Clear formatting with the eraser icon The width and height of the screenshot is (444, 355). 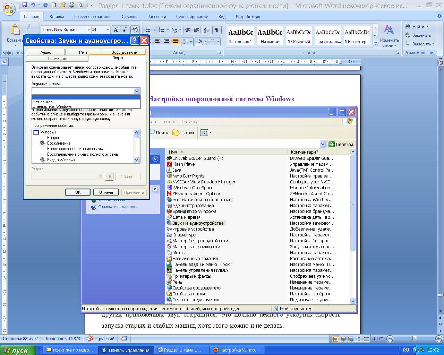click(135, 29)
